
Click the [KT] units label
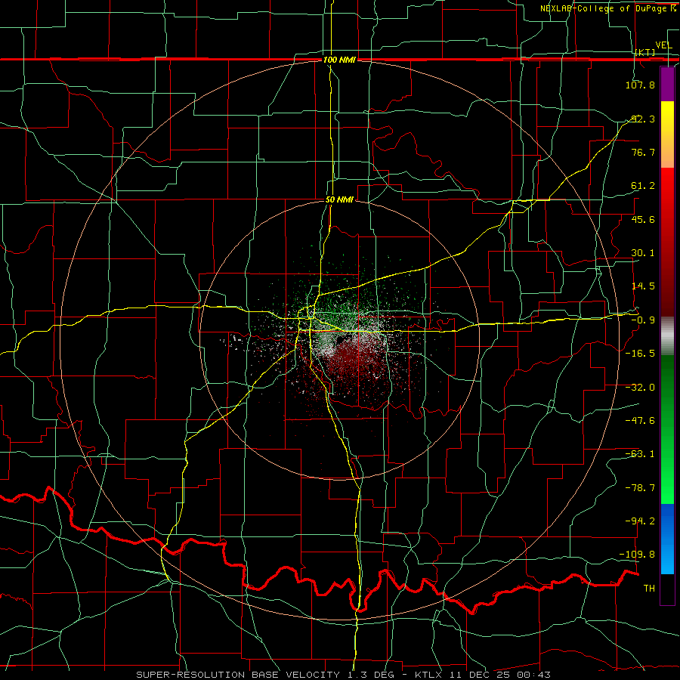(645, 52)
